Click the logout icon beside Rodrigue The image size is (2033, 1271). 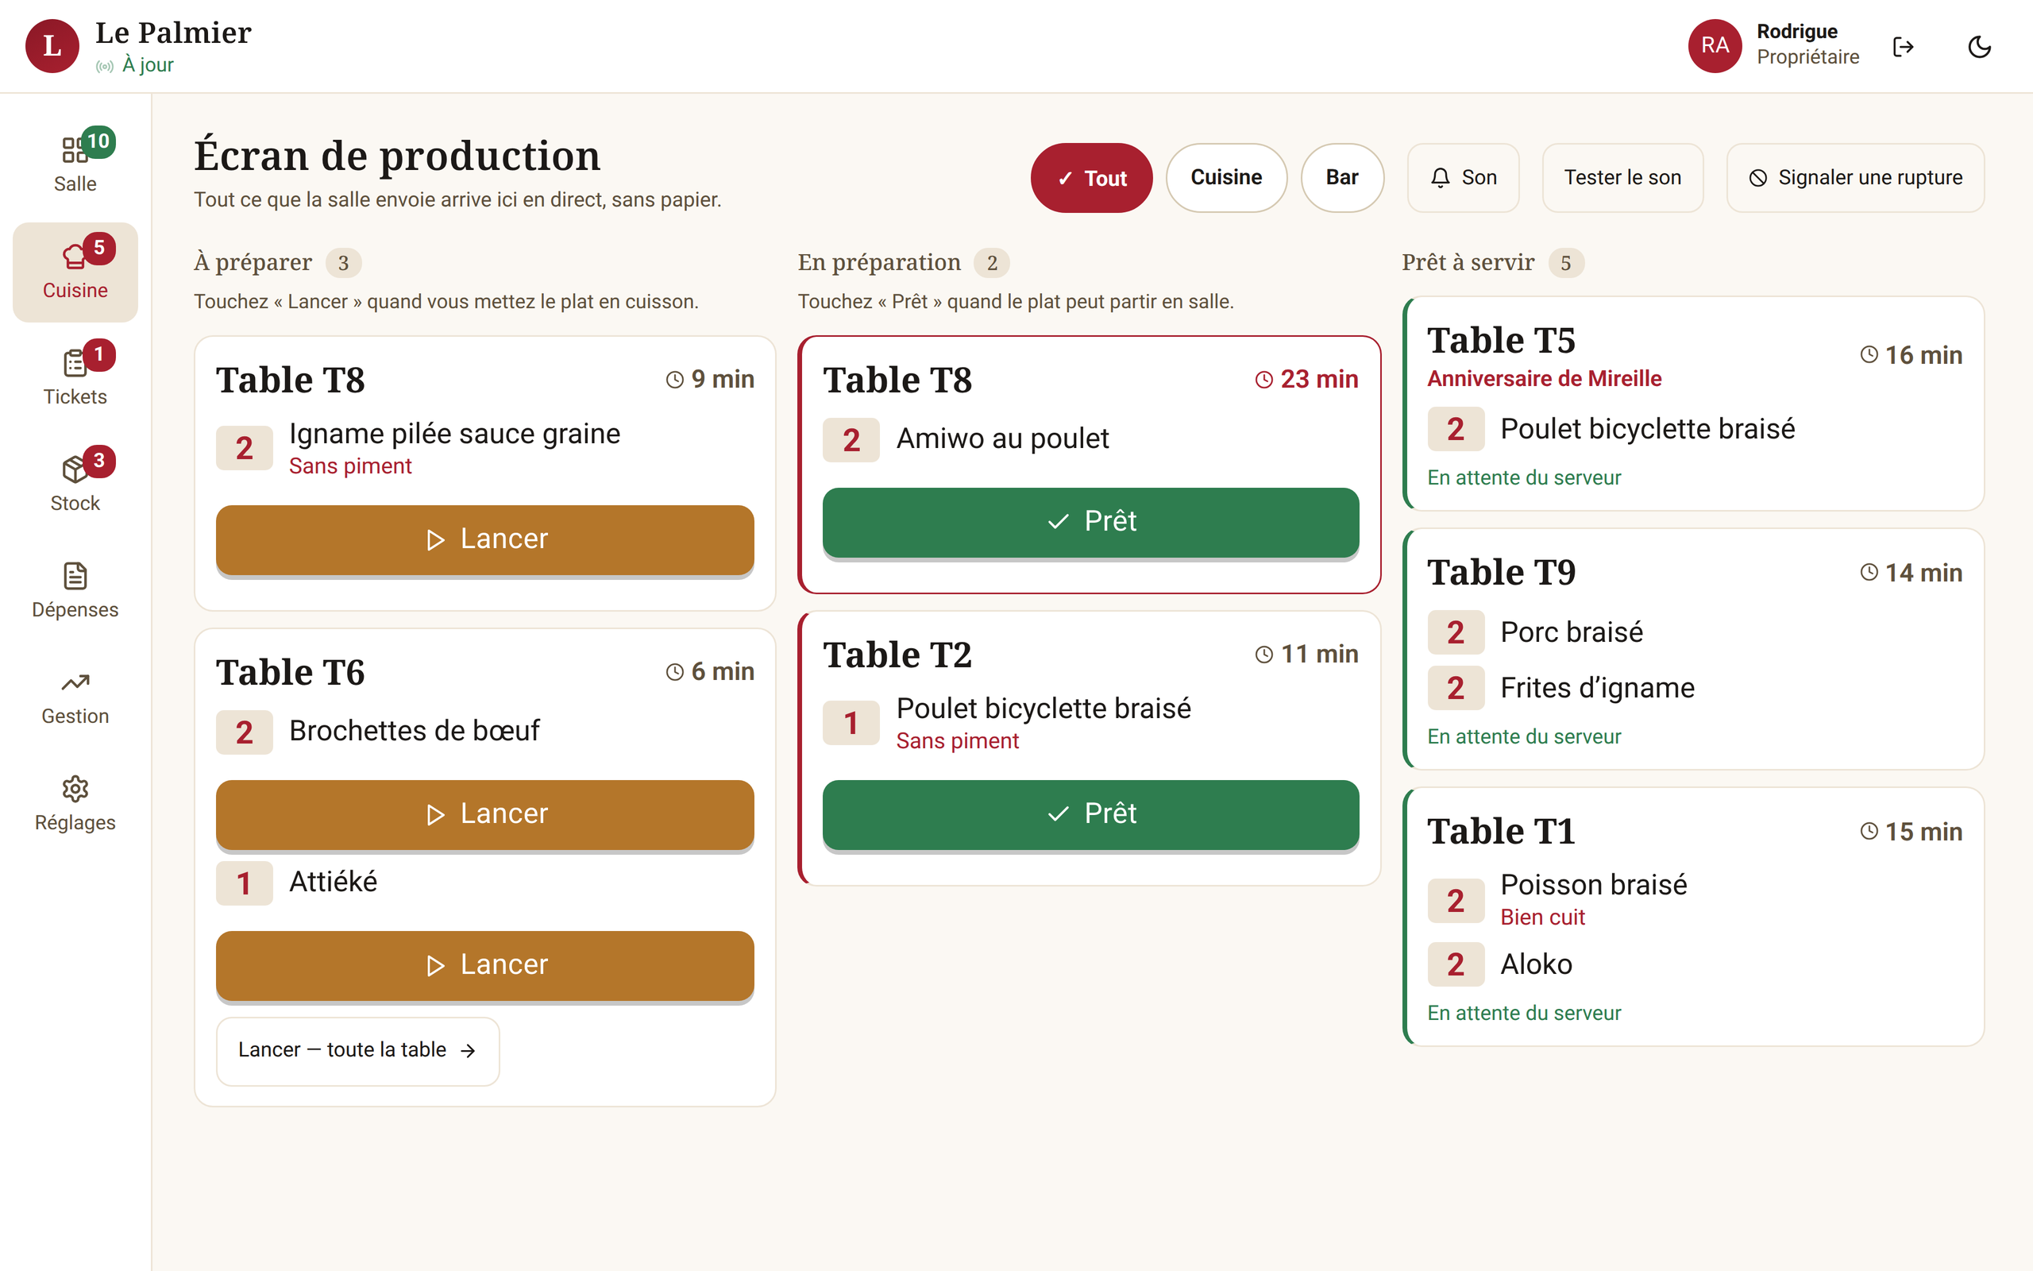(x=1903, y=46)
